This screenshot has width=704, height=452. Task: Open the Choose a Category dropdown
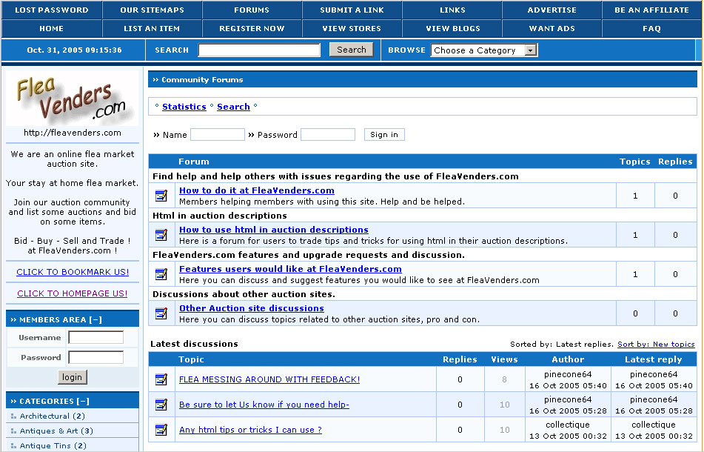tap(483, 50)
